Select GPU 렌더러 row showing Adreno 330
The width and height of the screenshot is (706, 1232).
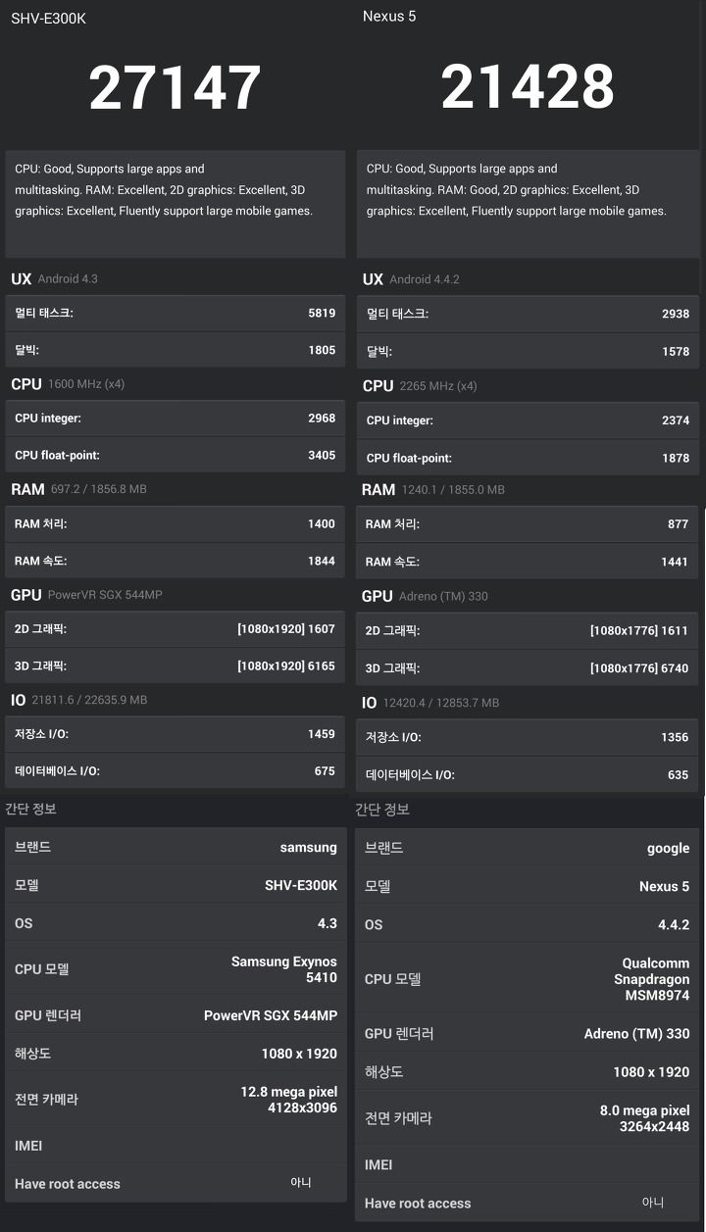pyautogui.click(x=528, y=1034)
